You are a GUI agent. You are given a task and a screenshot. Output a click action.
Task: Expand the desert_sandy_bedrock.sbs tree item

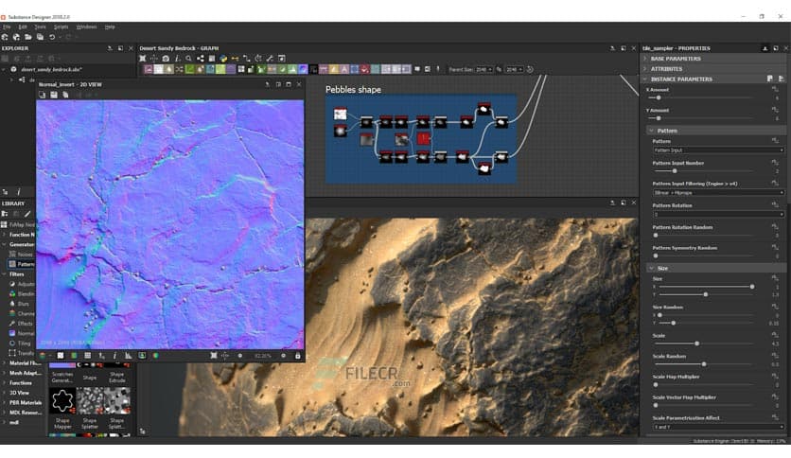[4, 70]
